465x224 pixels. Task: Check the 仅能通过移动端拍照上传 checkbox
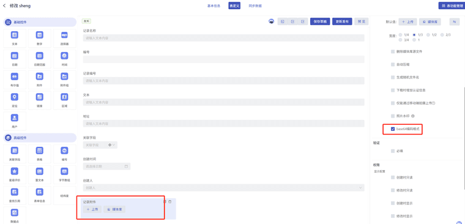pyautogui.click(x=393, y=103)
